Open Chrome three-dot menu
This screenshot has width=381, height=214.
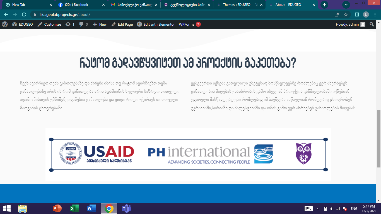375,14
